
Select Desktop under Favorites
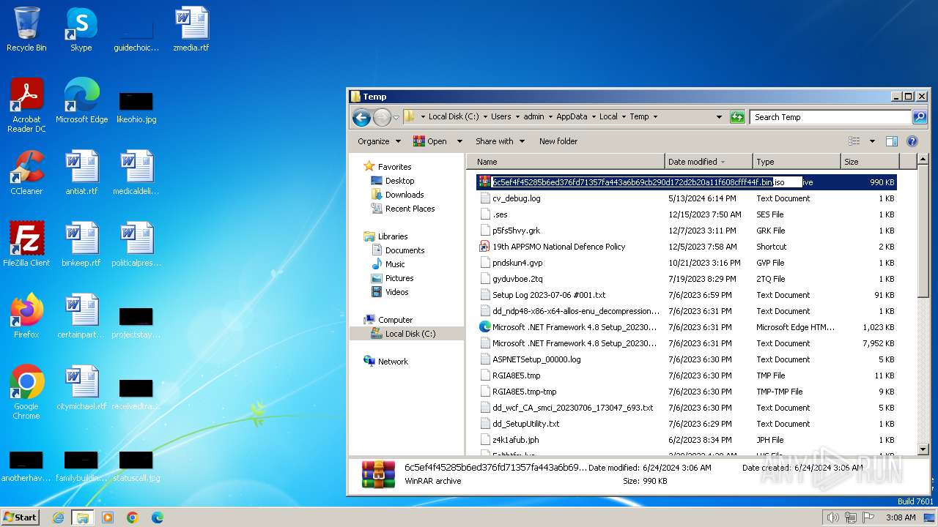tap(399, 181)
